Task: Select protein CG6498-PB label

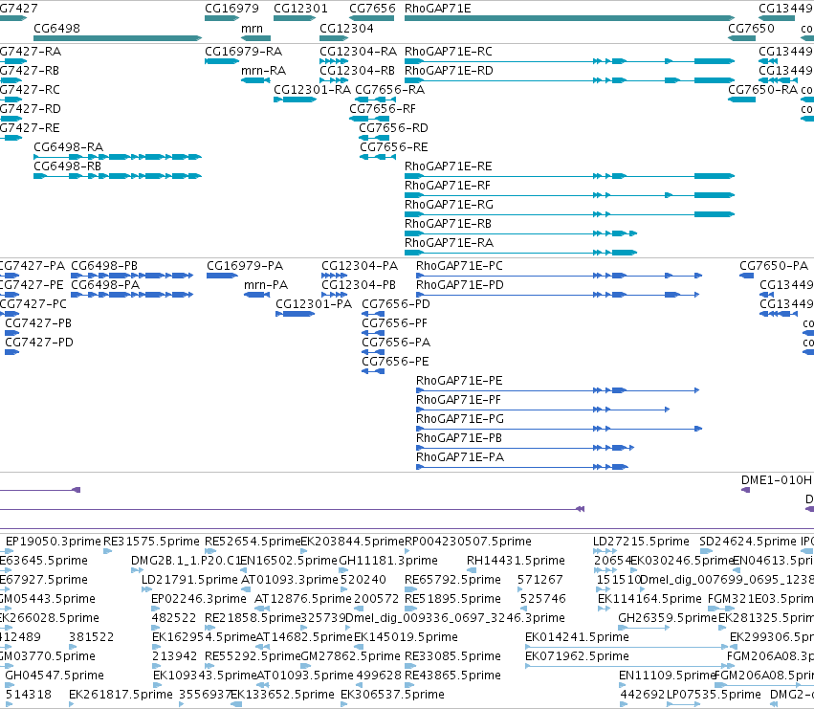Action: click(104, 266)
